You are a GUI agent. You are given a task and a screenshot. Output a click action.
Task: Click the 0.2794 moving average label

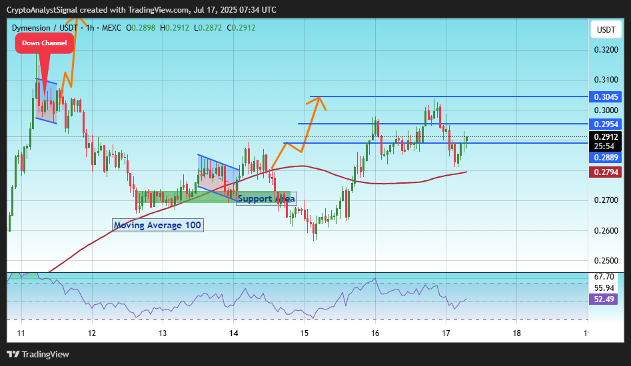[x=606, y=172]
